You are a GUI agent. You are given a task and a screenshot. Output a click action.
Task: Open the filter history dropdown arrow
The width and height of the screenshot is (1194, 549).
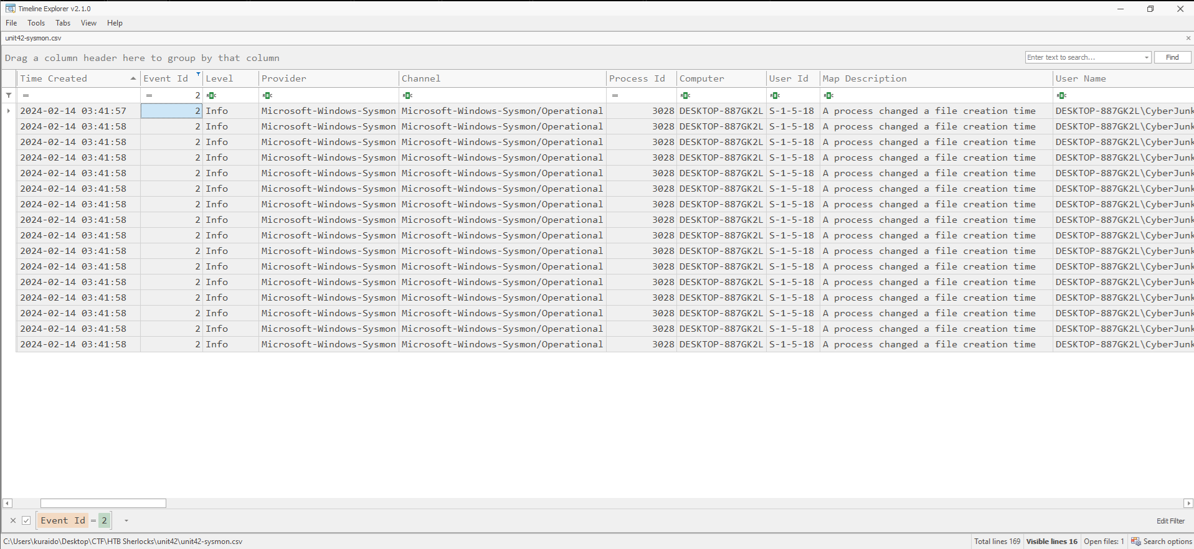[126, 520]
